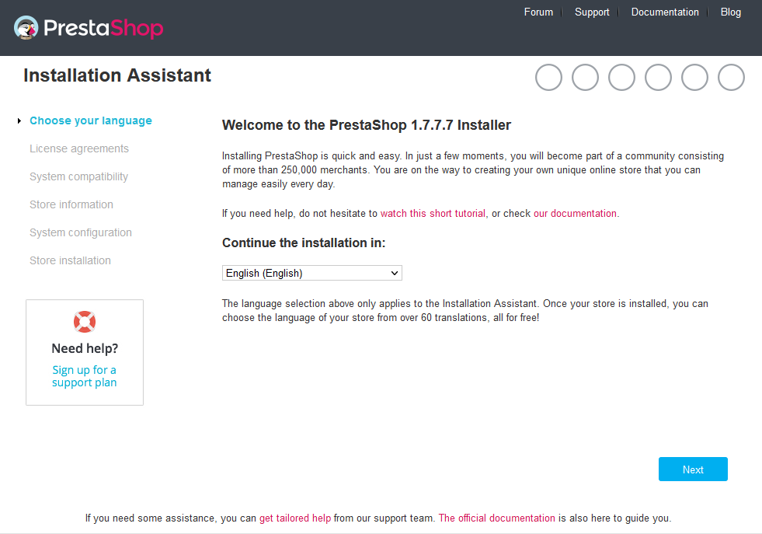Open the get tailored help link
The width and height of the screenshot is (762, 534).
pos(295,518)
